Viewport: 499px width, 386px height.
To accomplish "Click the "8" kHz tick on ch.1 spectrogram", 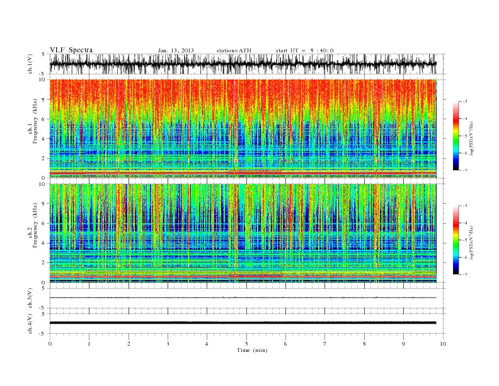I will (43, 100).
